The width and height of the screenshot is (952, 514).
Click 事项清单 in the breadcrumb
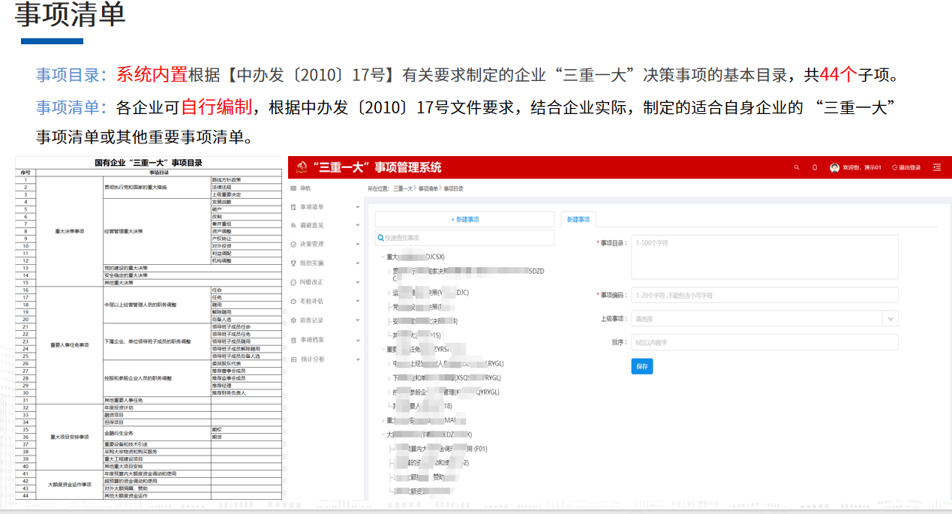[428, 188]
